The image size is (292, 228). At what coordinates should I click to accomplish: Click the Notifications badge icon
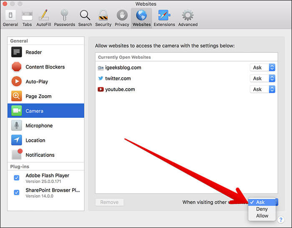(x=17, y=154)
